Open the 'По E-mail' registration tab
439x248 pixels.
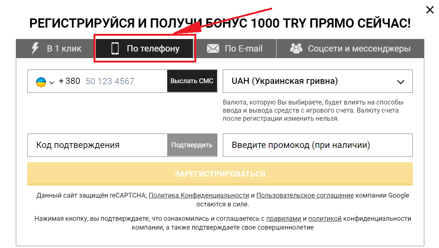point(235,48)
